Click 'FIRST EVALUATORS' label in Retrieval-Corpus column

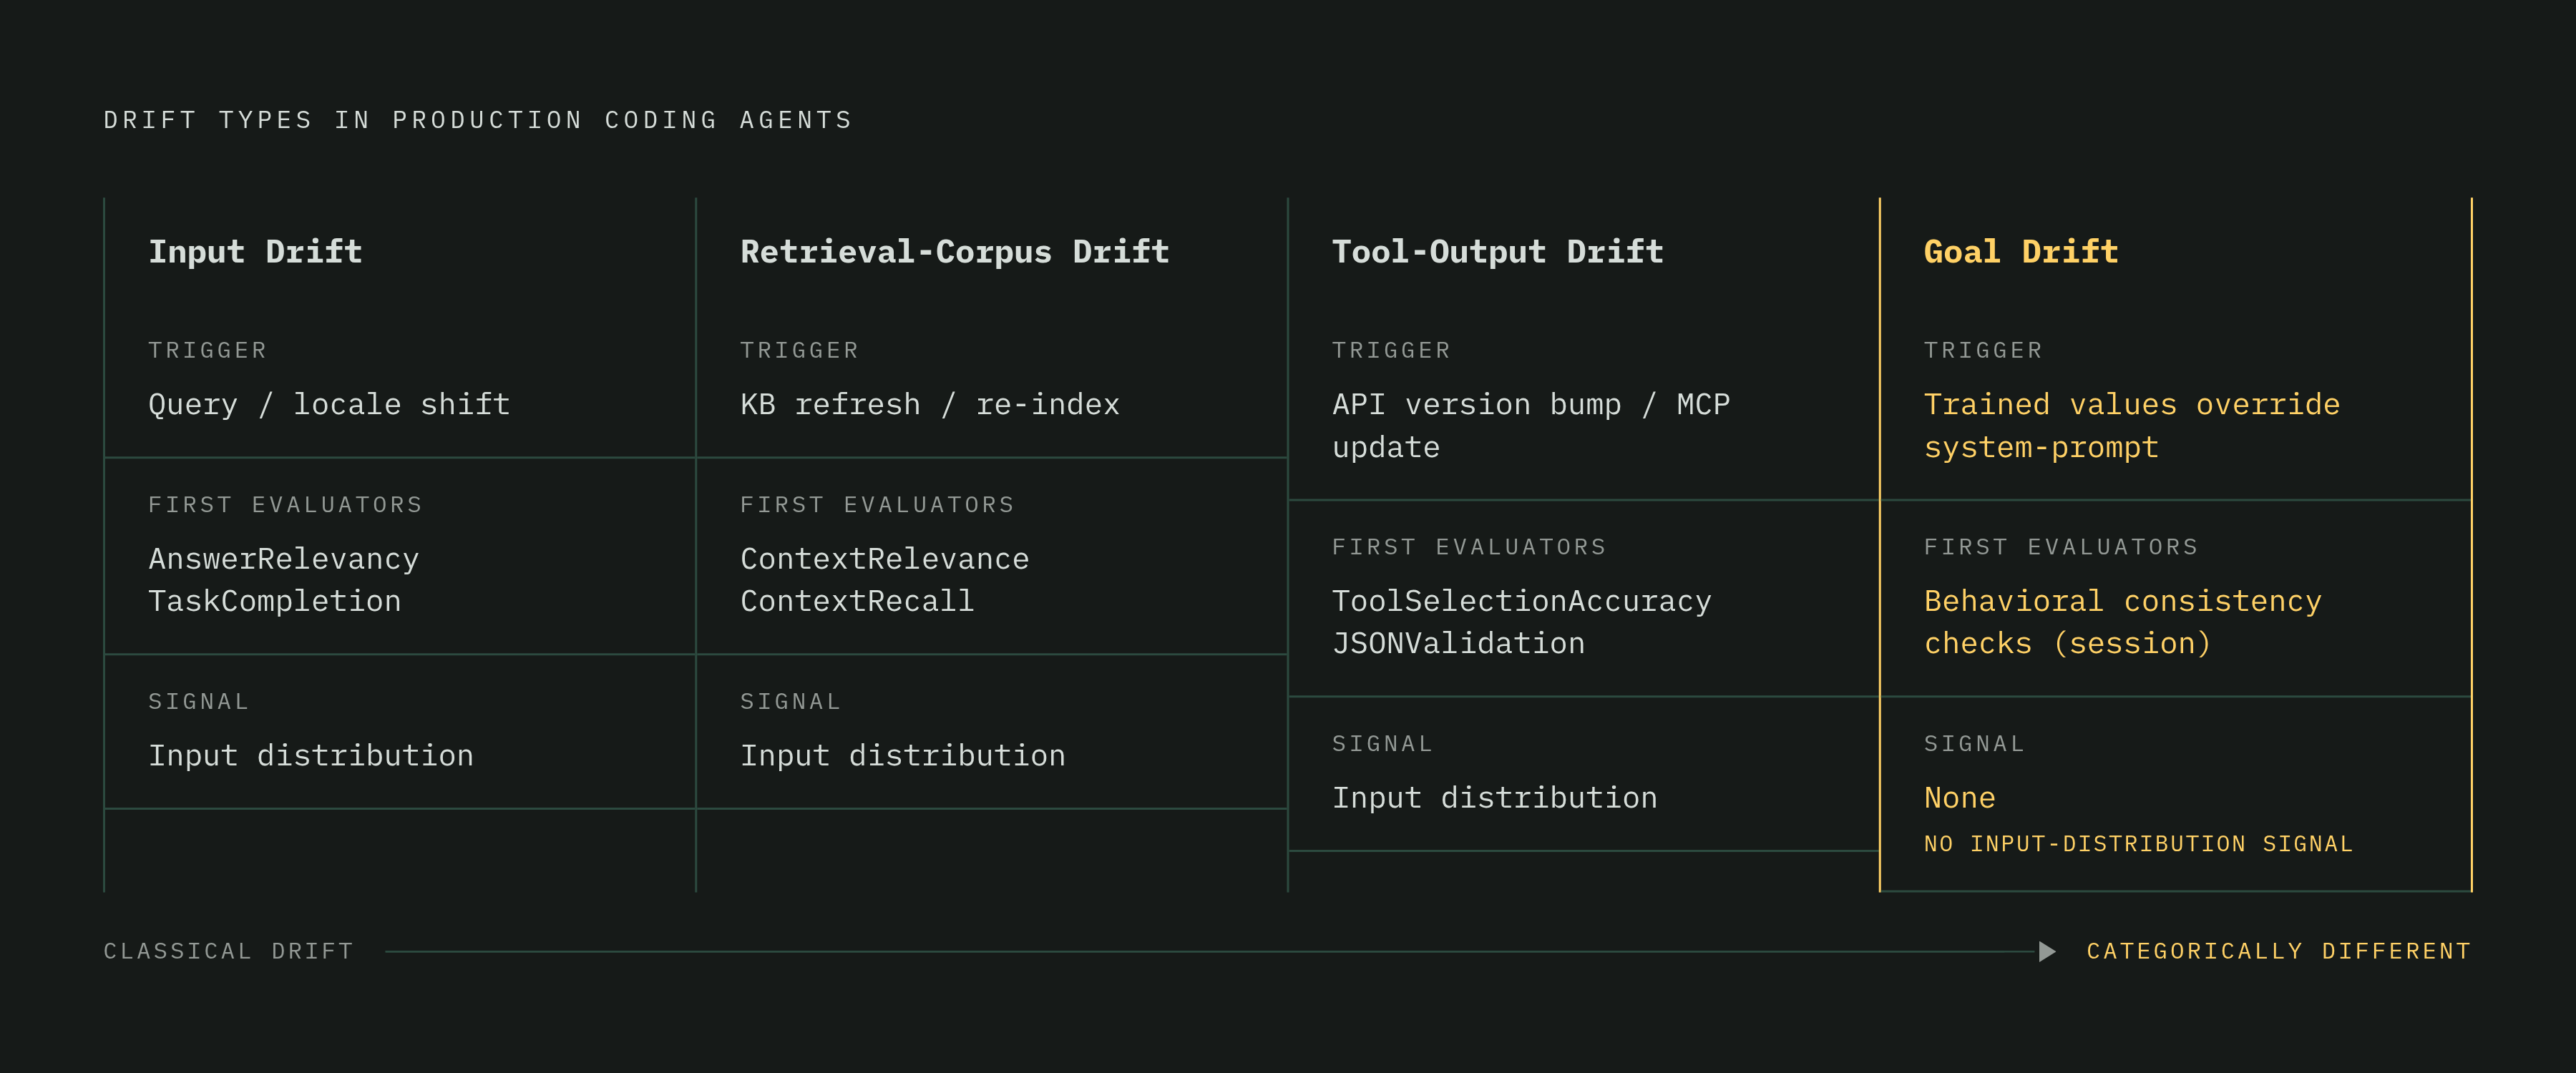(x=878, y=504)
